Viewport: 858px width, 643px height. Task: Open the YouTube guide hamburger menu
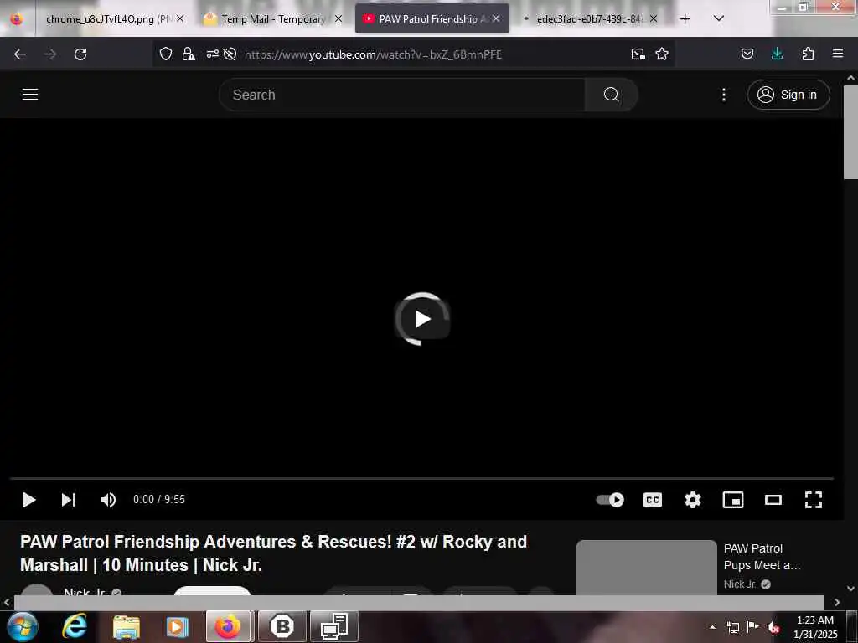click(30, 94)
